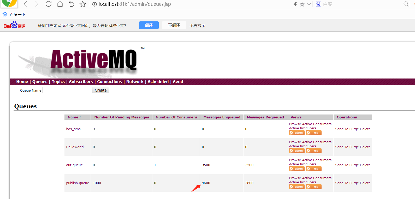415x199 pixels.
Task: Sort by Number Of Pending Messages header
Action: (122, 117)
